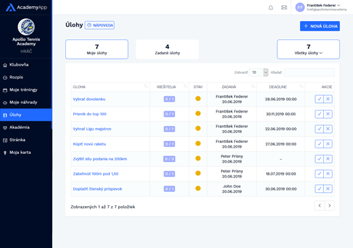Cancel 'Prienik do top 100' task with X

coord(328,114)
